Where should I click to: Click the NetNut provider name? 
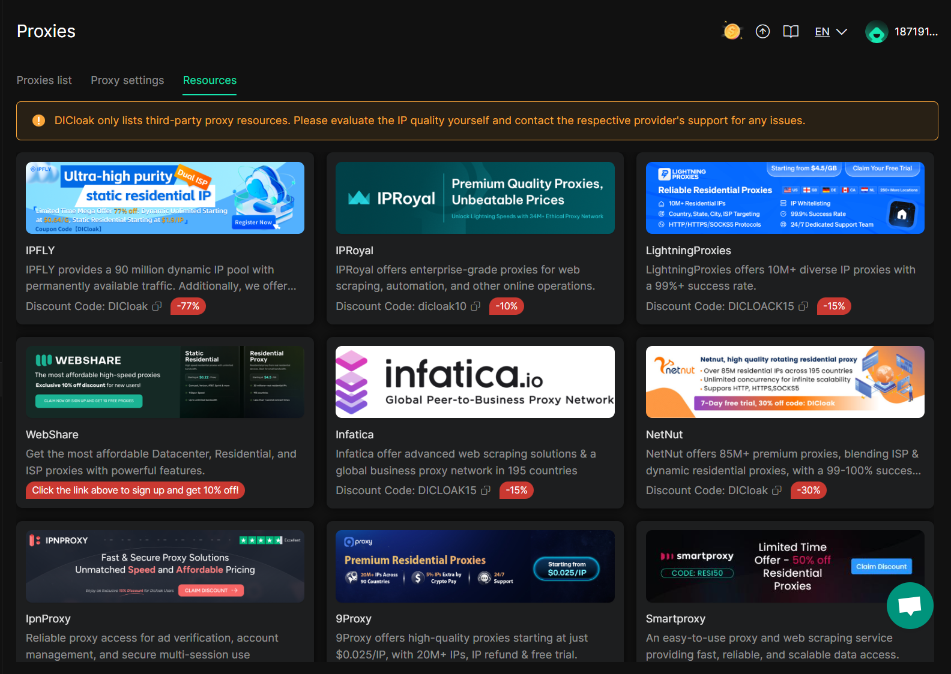(x=664, y=435)
